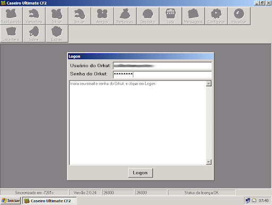The width and height of the screenshot is (272, 205).
Task: Open the Mensagens toolbar icon
Action: coord(193,16)
